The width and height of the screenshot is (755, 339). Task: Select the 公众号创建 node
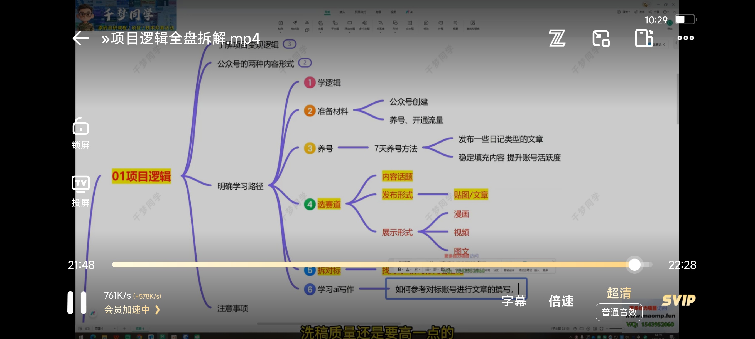pyautogui.click(x=409, y=102)
